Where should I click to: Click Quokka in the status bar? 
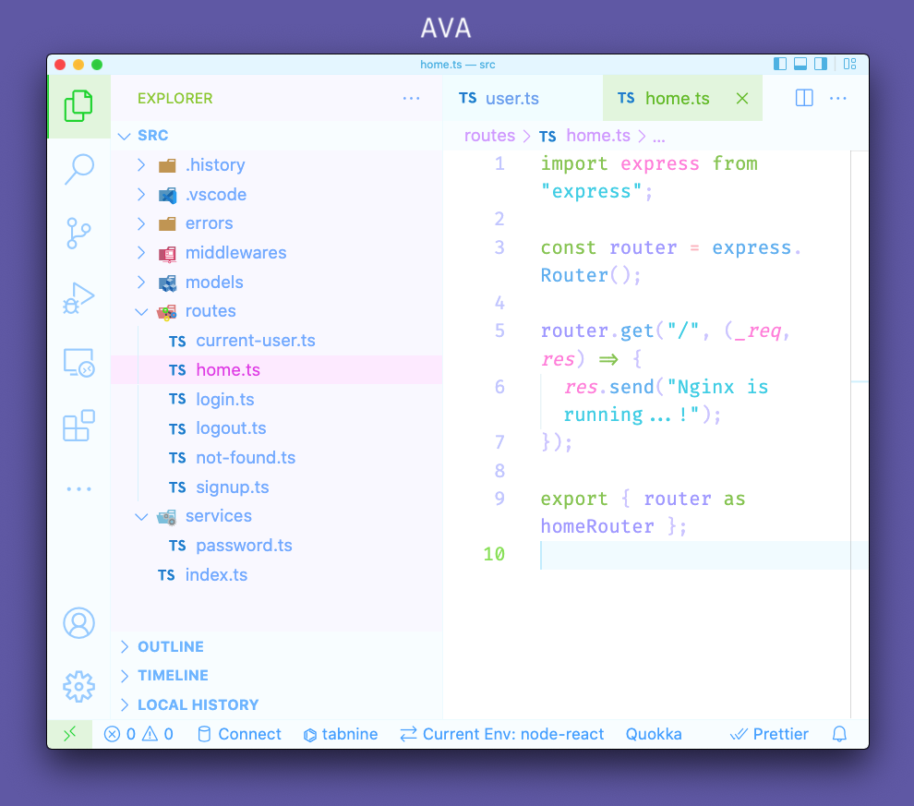[654, 734]
